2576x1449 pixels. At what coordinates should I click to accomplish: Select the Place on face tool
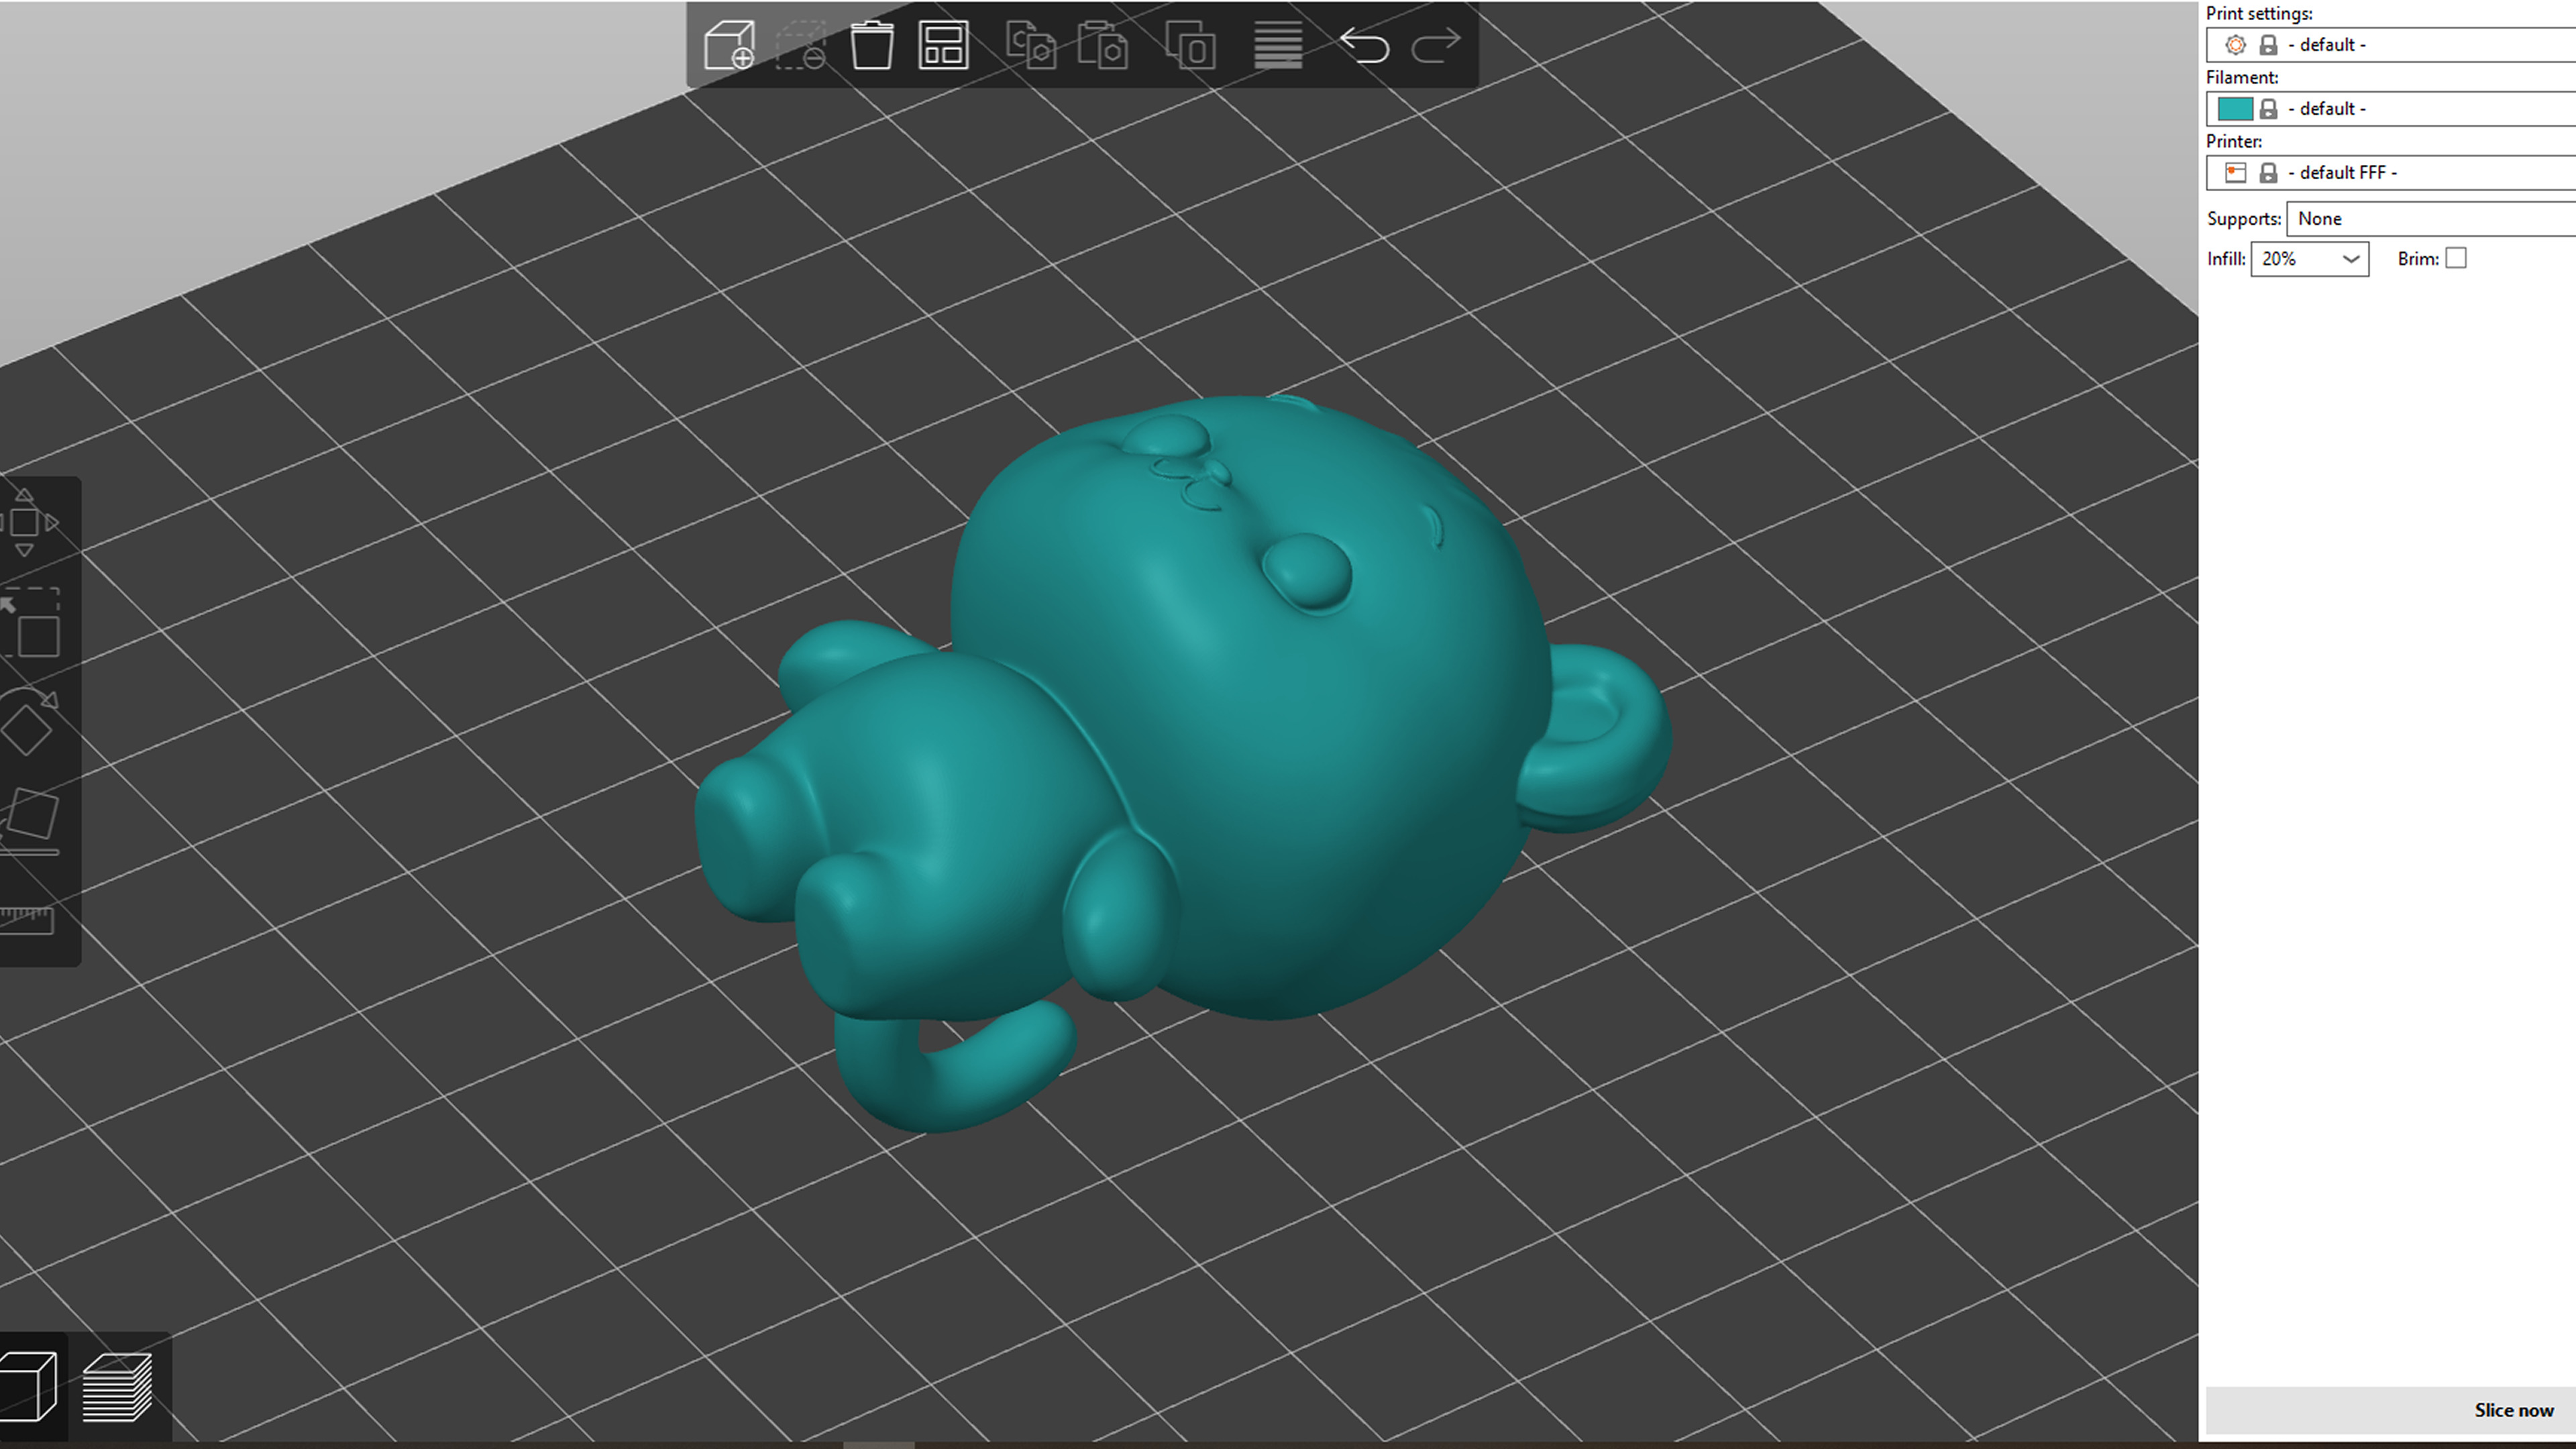(30, 822)
